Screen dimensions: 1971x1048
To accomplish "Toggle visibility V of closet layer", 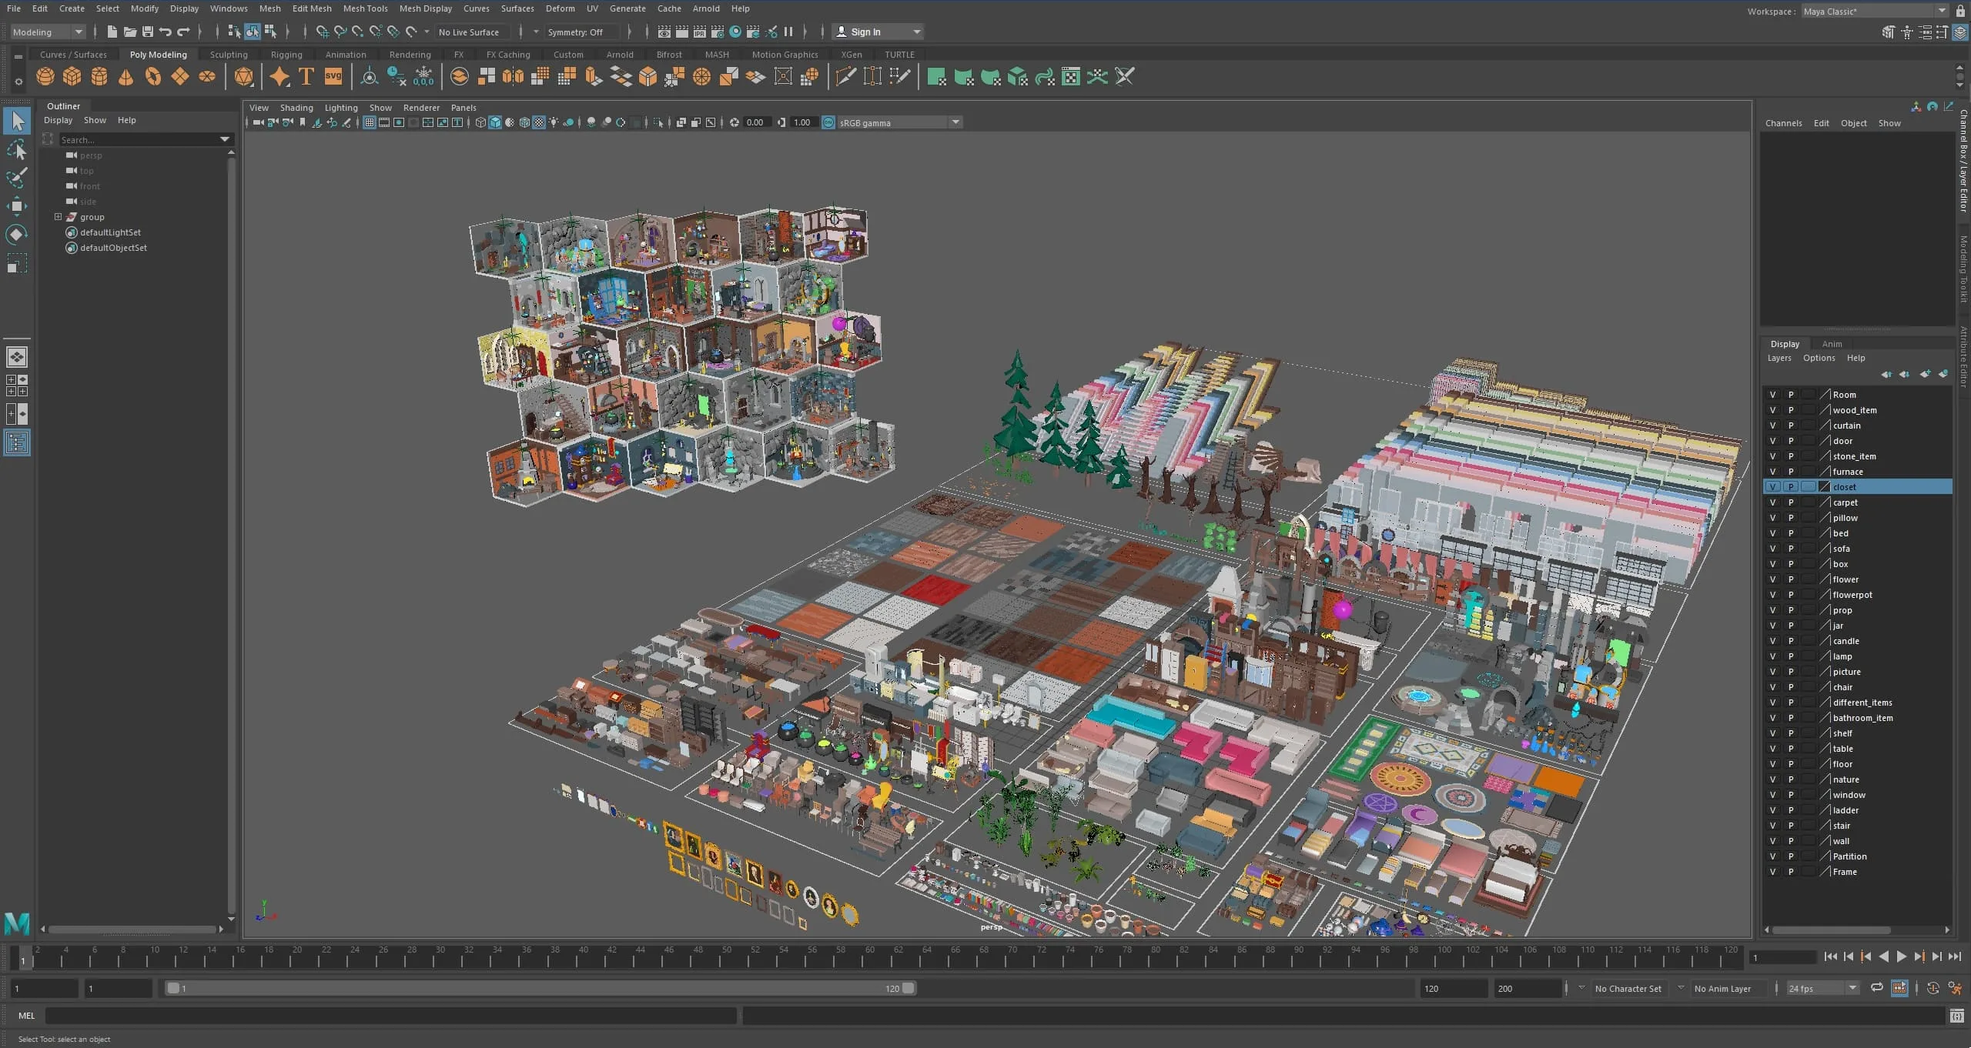I will point(1772,487).
